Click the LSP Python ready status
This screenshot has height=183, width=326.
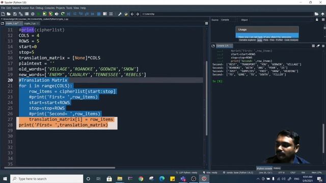click(186, 172)
